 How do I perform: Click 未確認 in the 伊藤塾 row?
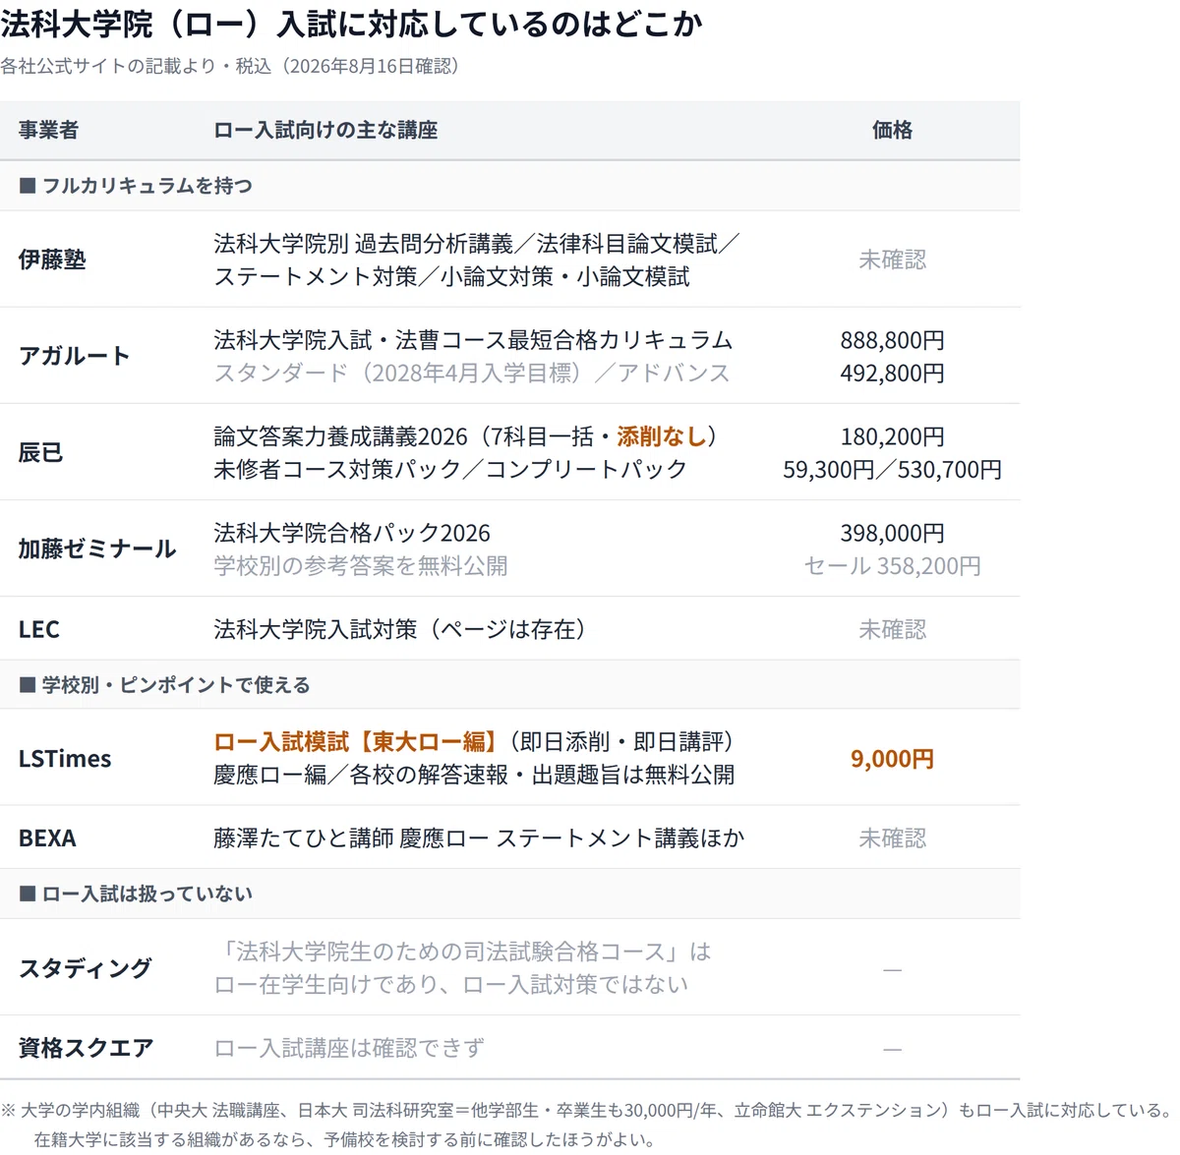892,260
